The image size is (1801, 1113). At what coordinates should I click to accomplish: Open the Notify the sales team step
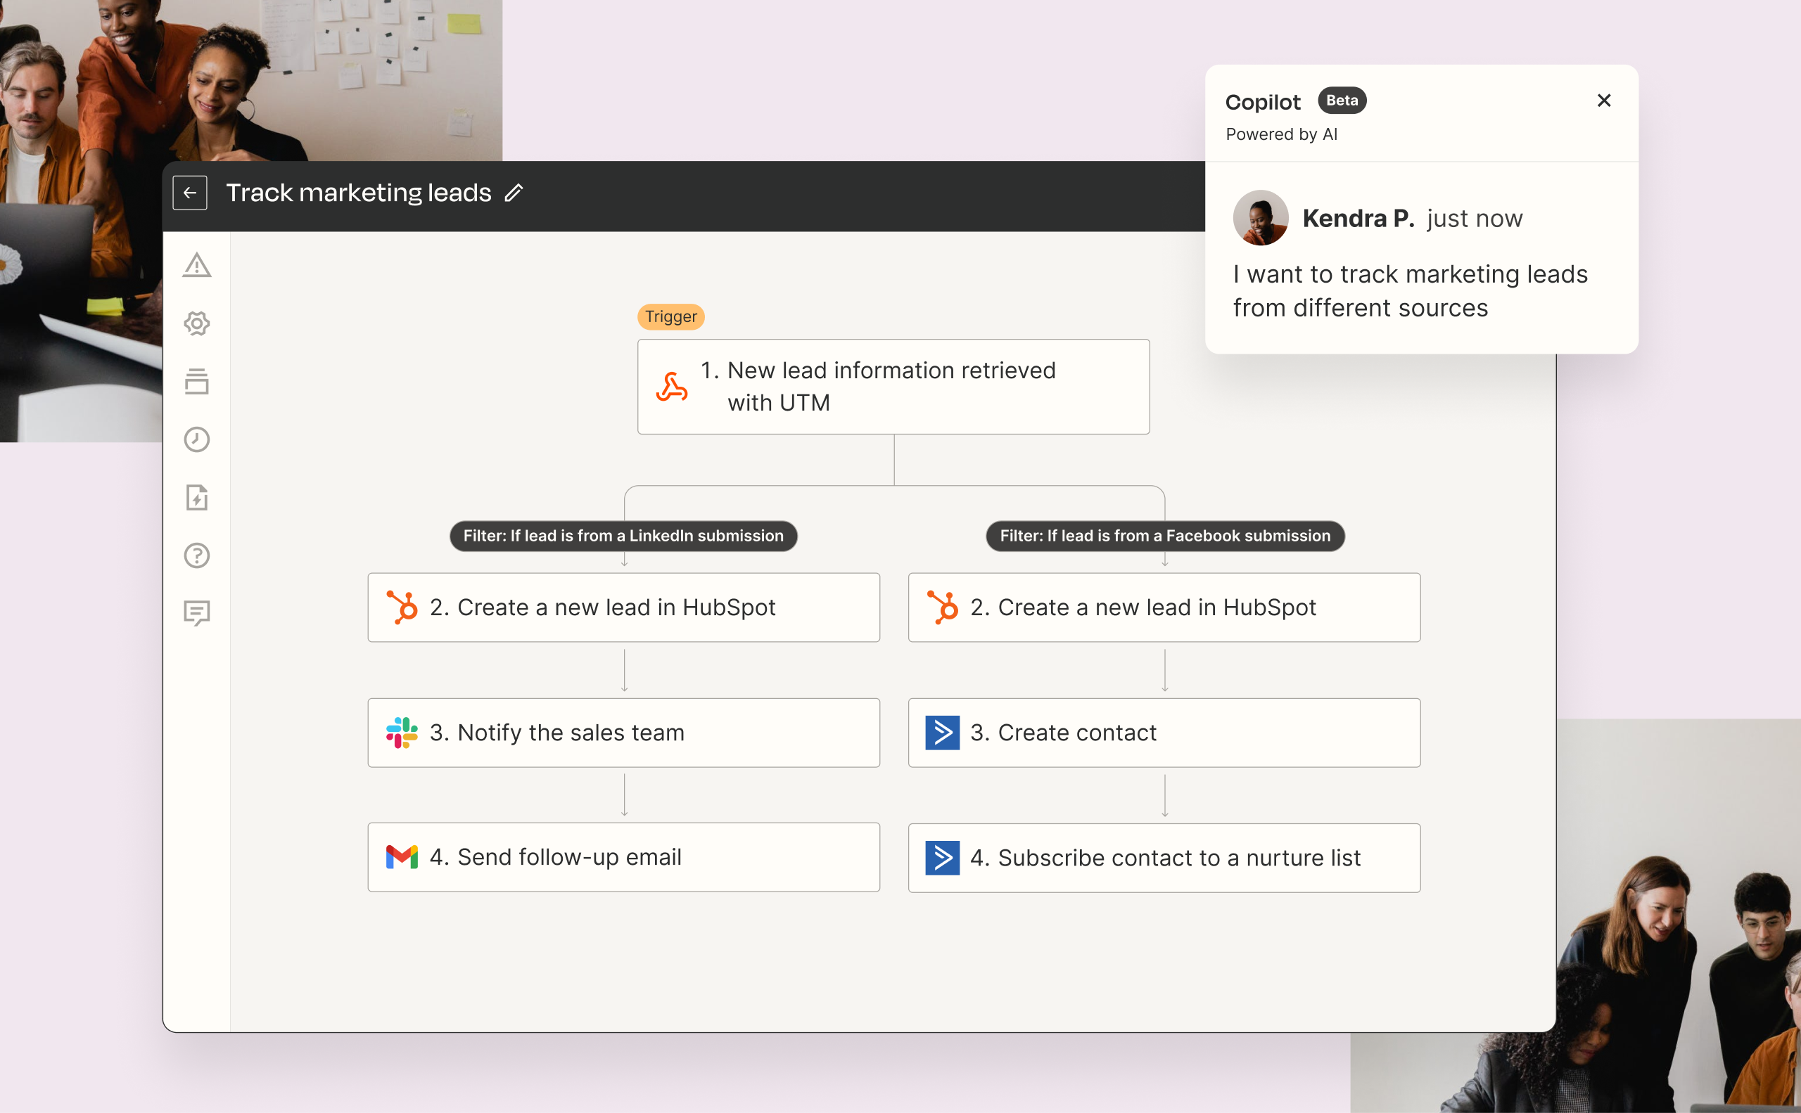click(623, 733)
